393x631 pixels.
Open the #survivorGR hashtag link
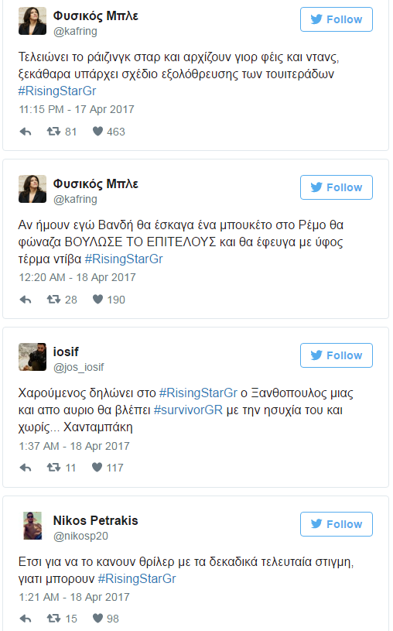(x=188, y=410)
